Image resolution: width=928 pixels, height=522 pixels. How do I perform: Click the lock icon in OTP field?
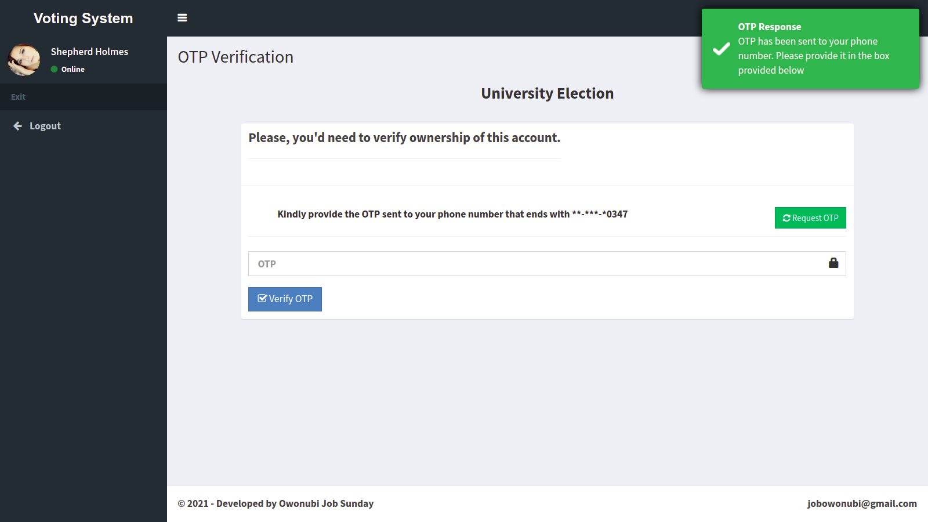click(x=833, y=263)
